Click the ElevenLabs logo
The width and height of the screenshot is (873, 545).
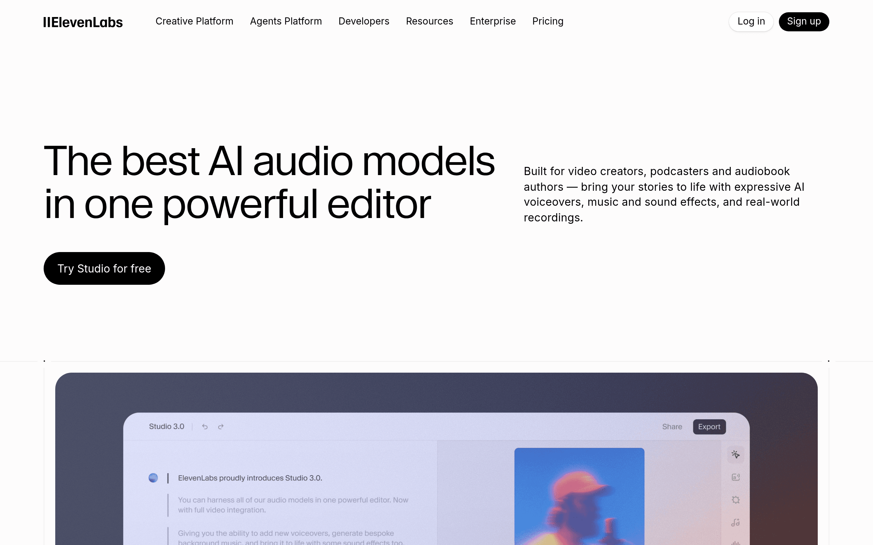pyautogui.click(x=83, y=22)
